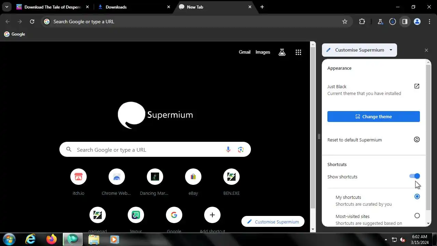Image resolution: width=437 pixels, height=246 pixels.
Task: Open the Imgur shortcut tile
Action: (x=136, y=215)
